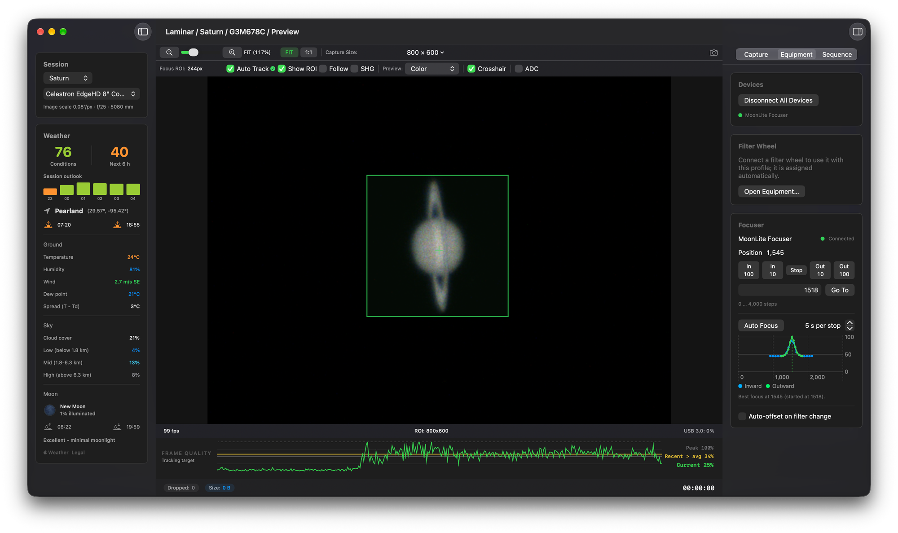
Task: Switch to the Equipment tab
Action: pyautogui.click(x=796, y=54)
